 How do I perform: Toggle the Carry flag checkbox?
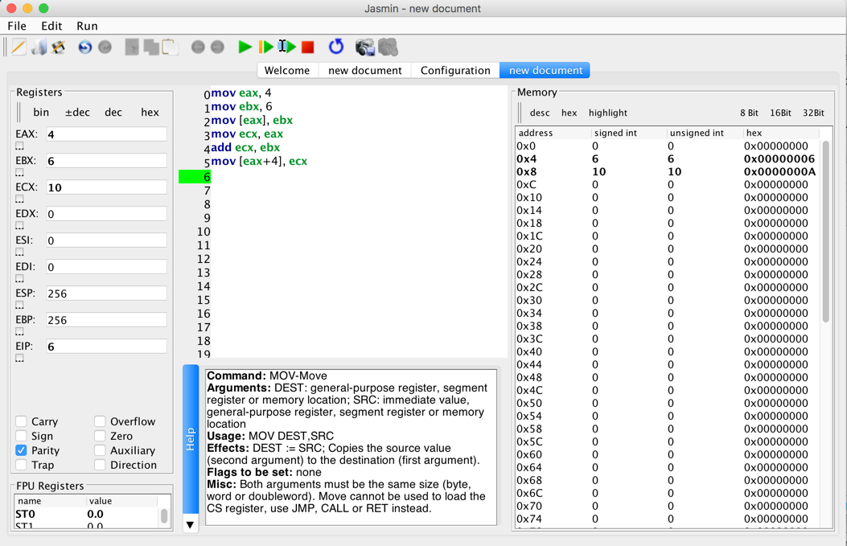coord(22,421)
